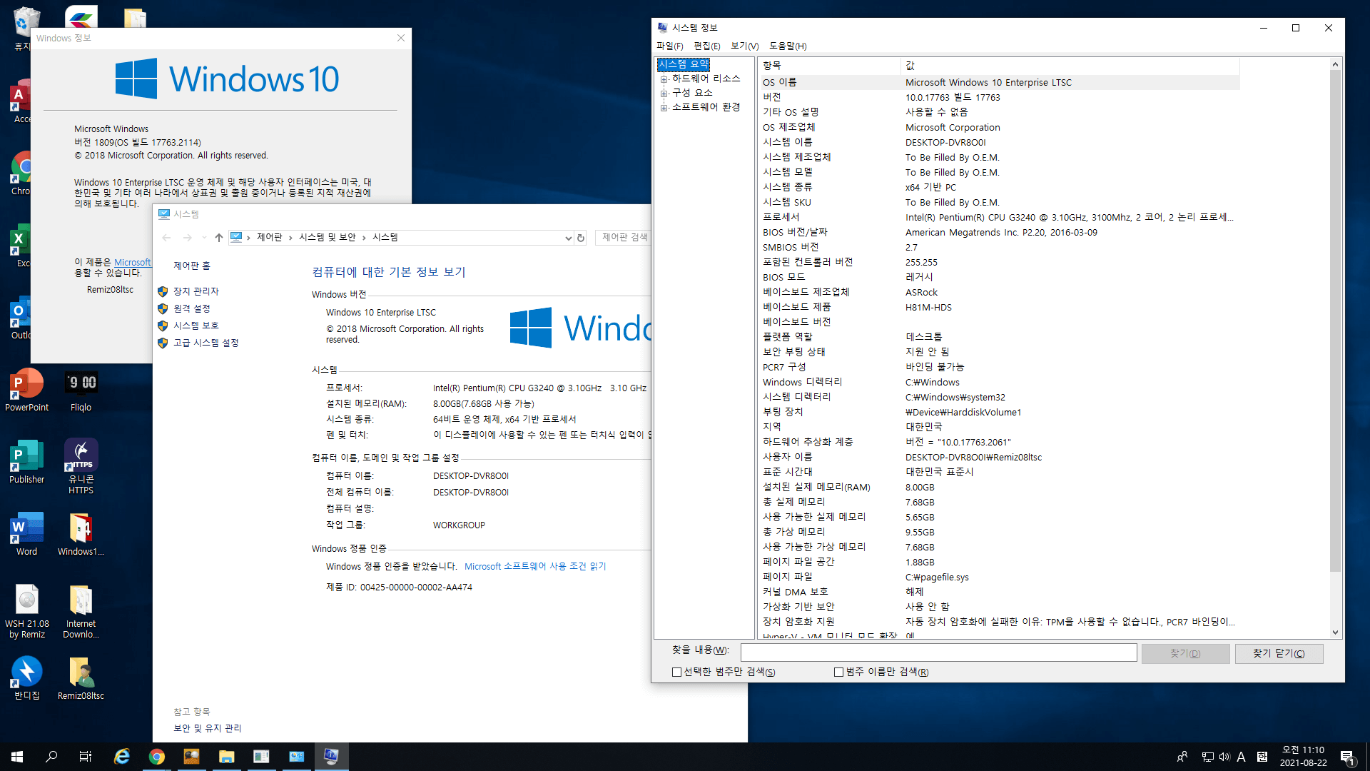Click the Microsoft license link in Windows 정보
Image resolution: width=1370 pixels, height=771 pixels.
tap(133, 263)
